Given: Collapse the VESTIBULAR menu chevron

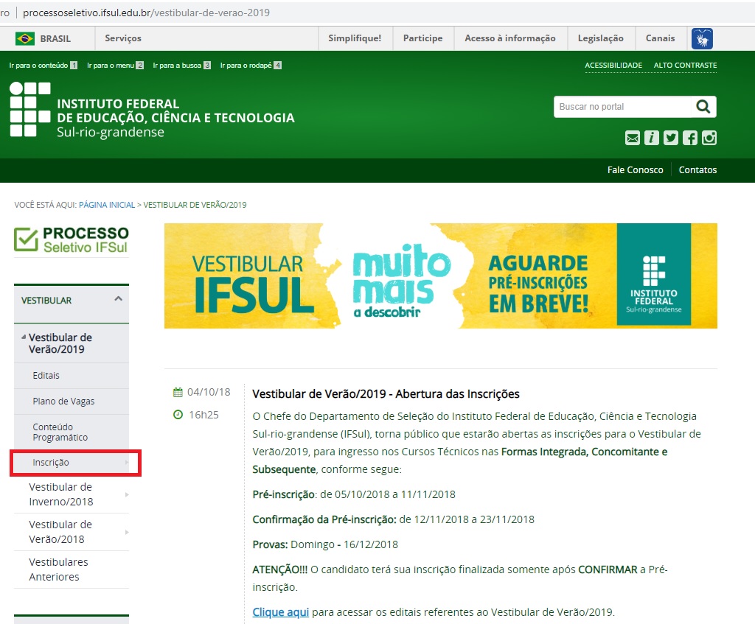Looking at the screenshot, I should pyautogui.click(x=119, y=299).
